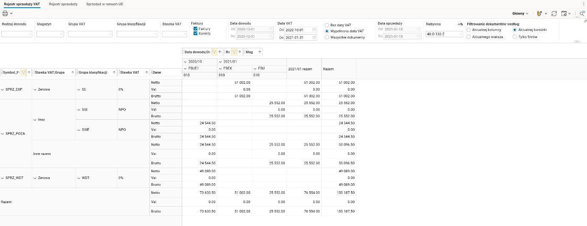Toggle the Korekty checkbox
Image resolution: width=587 pixels, height=226 pixels.
tap(196, 33)
